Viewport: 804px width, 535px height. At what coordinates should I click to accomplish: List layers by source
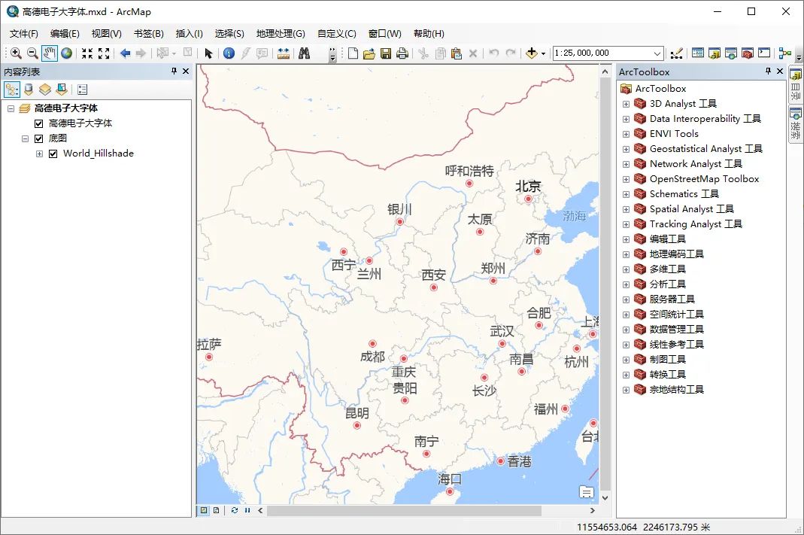tap(29, 90)
